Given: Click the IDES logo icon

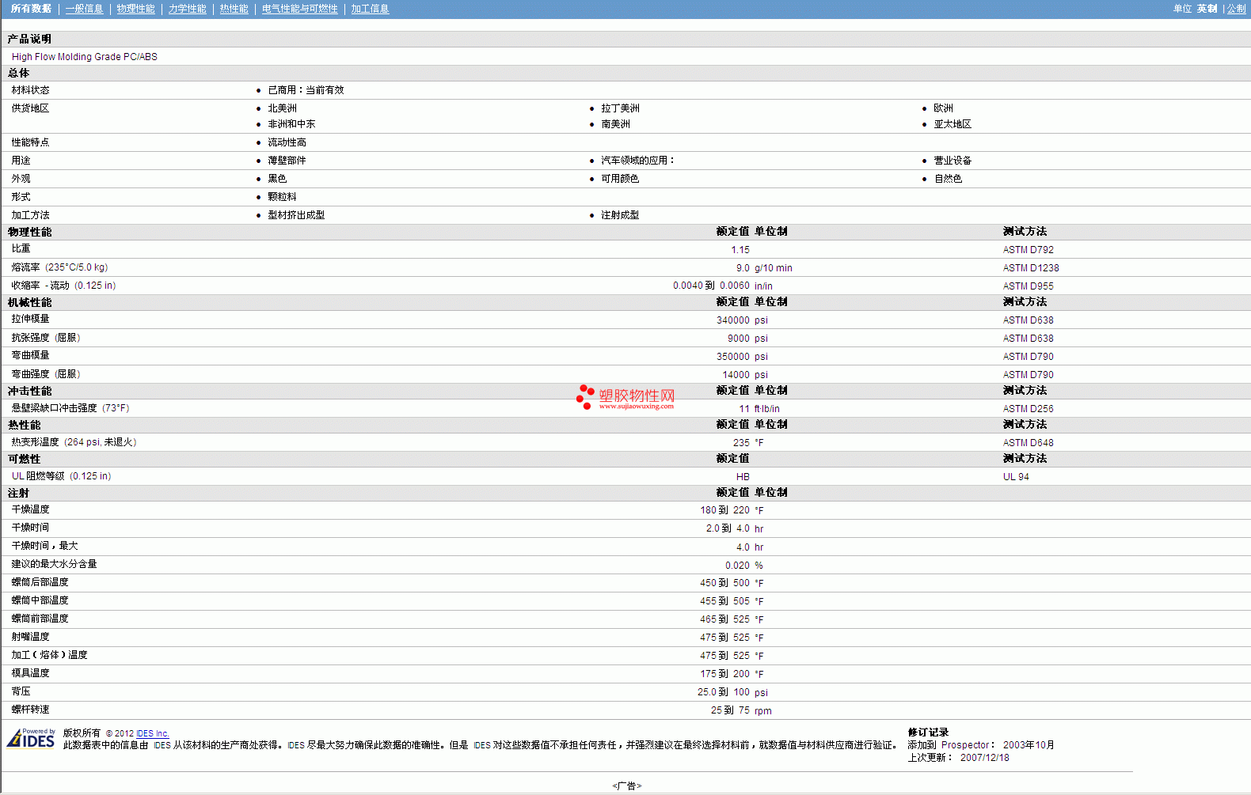Looking at the screenshot, I should (x=31, y=739).
